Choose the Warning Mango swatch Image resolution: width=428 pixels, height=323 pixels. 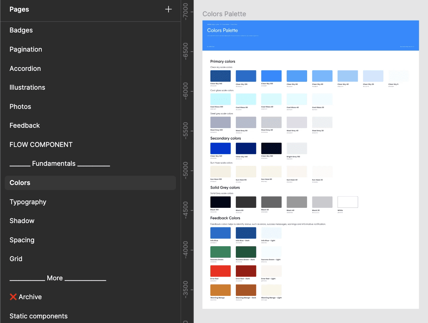pyautogui.click(x=221, y=290)
